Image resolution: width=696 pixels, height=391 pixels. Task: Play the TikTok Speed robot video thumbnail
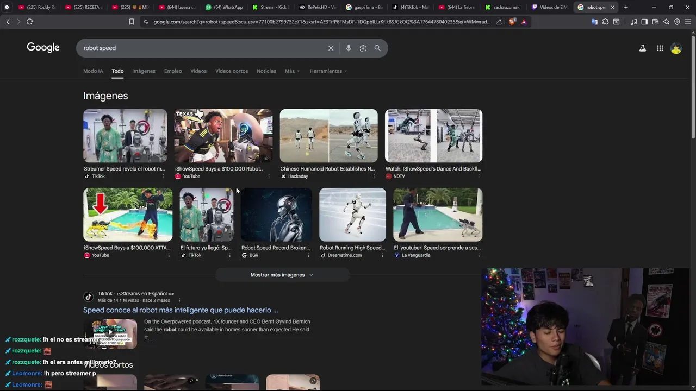(110, 332)
